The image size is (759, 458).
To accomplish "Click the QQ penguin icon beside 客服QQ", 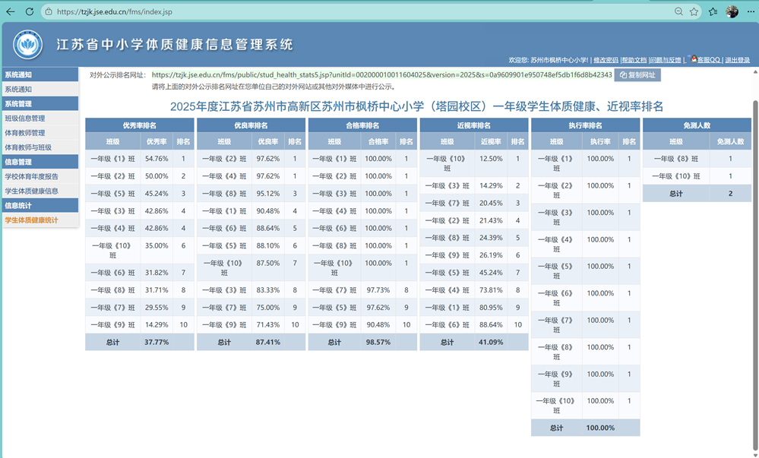I will pyautogui.click(x=694, y=58).
